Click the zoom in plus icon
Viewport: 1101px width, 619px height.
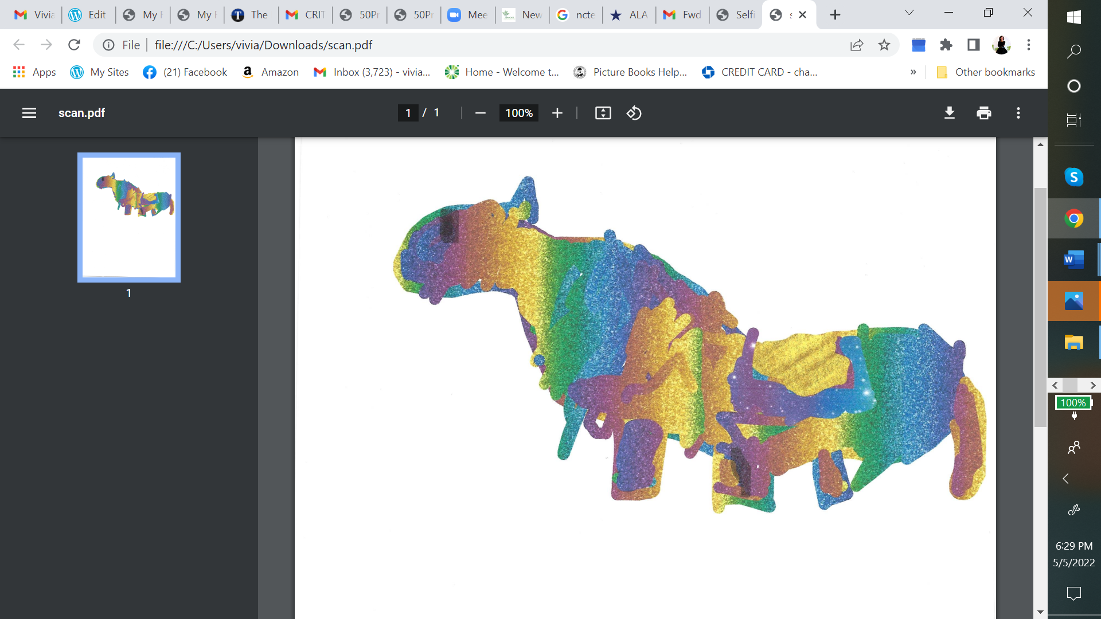pos(557,113)
